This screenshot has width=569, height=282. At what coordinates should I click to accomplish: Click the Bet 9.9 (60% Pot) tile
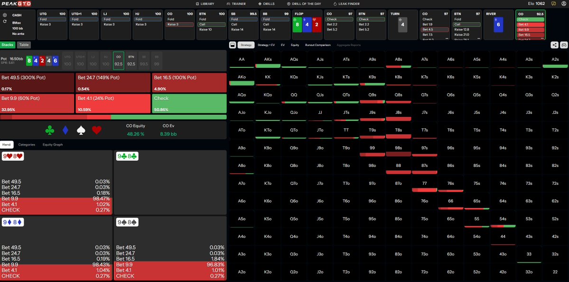point(37,103)
